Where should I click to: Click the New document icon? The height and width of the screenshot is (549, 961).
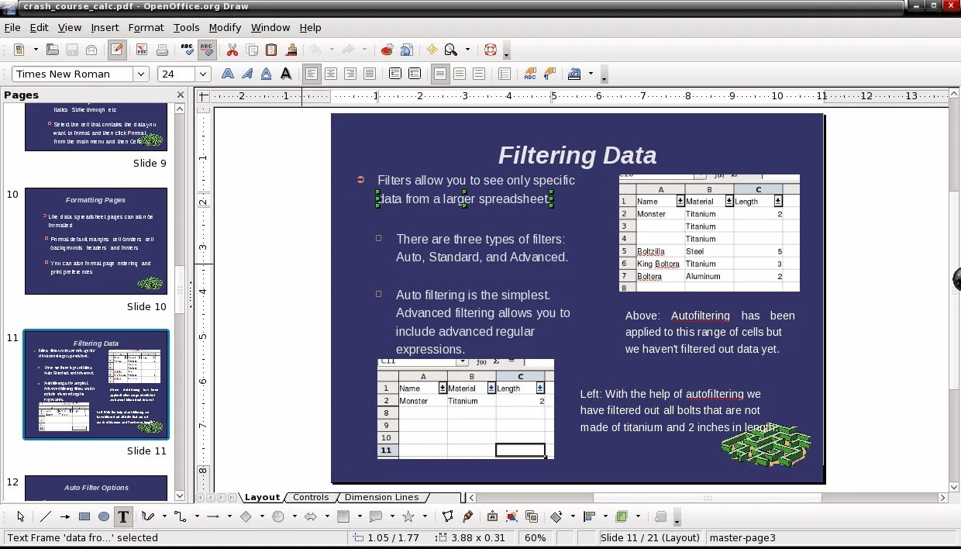coord(19,50)
